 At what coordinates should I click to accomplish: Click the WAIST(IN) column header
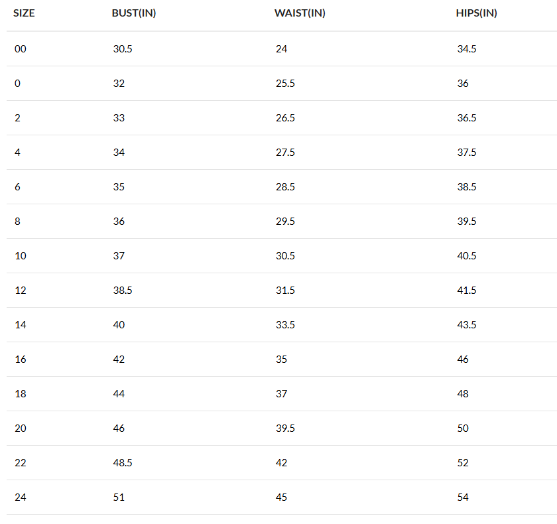click(x=300, y=13)
